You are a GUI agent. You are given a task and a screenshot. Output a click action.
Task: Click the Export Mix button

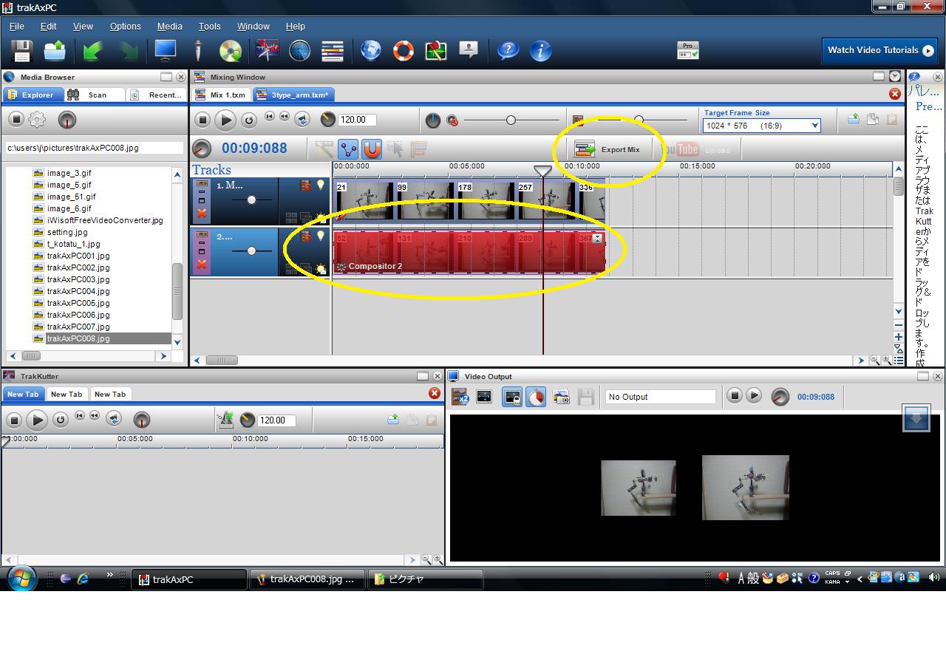609,149
